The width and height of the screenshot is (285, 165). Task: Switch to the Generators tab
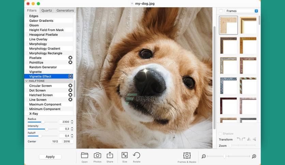pyautogui.click(x=65, y=10)
